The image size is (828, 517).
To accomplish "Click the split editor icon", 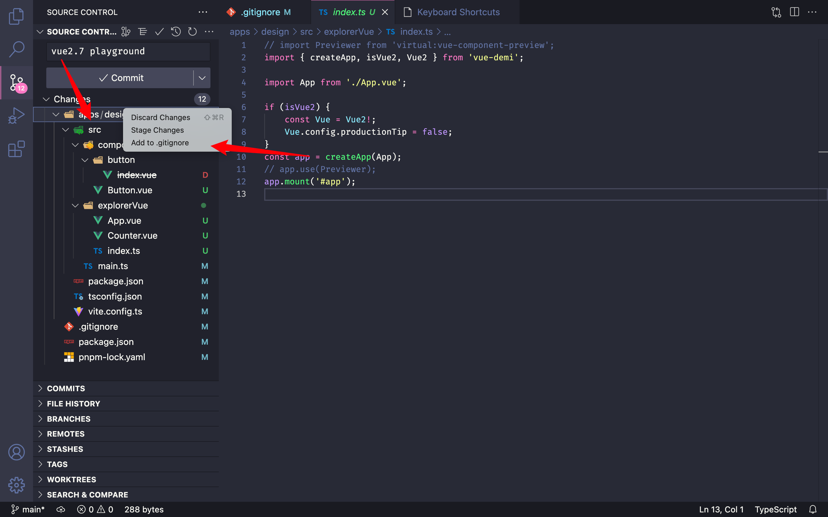I will [x=794, y=12].
